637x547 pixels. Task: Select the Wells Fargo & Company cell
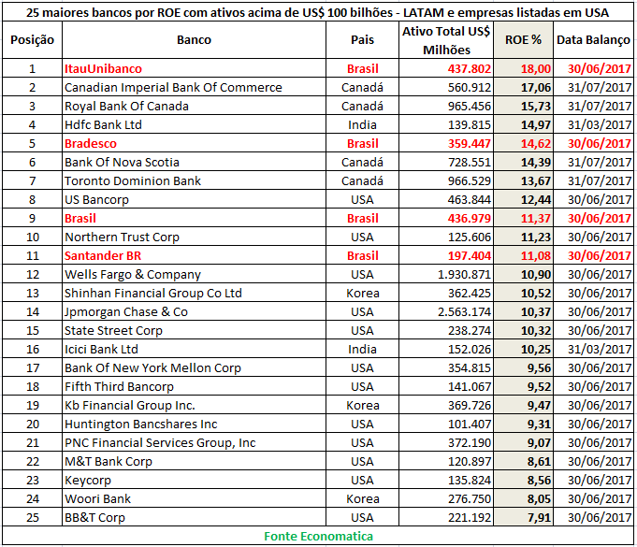132,275
